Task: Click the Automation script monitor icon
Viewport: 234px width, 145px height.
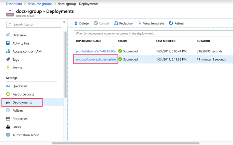Action: click(x=8, y=135)
